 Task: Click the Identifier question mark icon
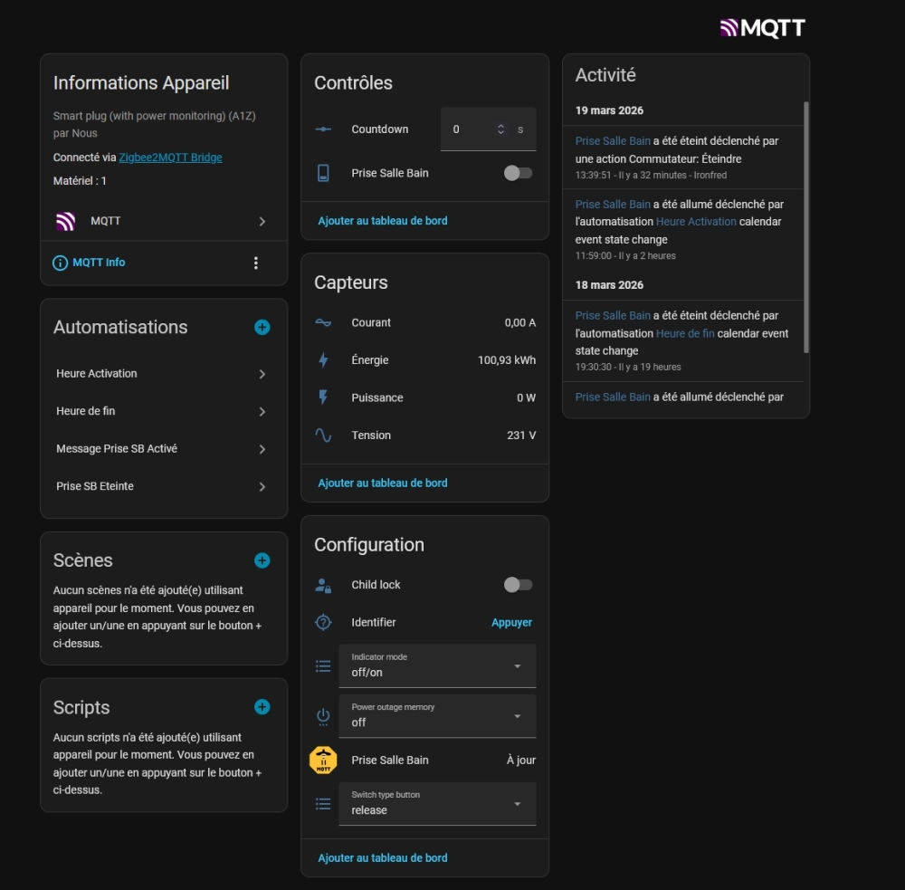click(x=323, y=623)
